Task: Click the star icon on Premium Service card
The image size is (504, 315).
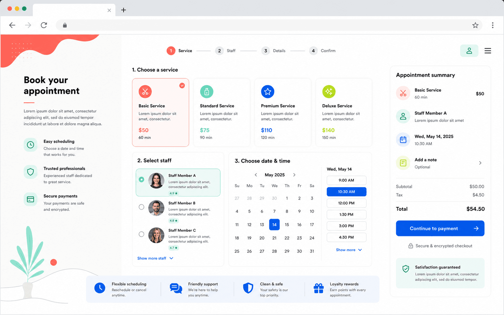Action: [268, 92]
